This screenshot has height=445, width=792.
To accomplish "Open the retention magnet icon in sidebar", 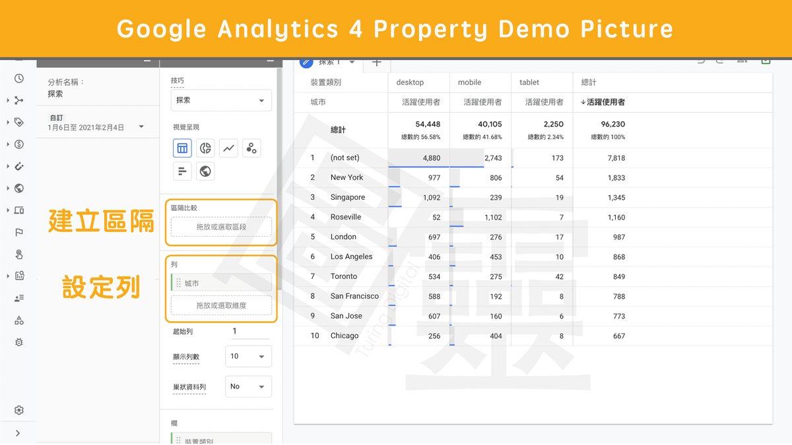I will tap(19, 166).
